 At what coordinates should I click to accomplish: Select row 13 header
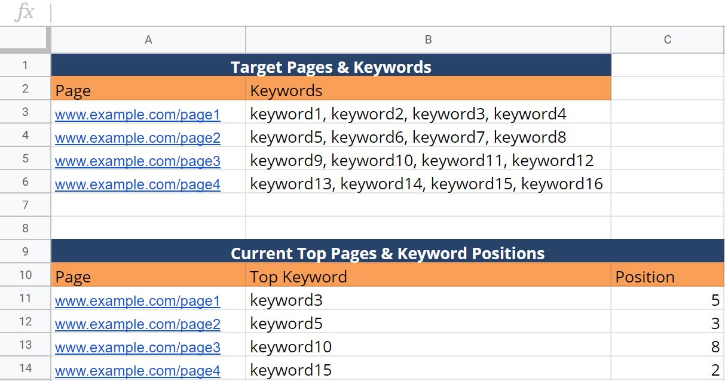coord(25,345)
